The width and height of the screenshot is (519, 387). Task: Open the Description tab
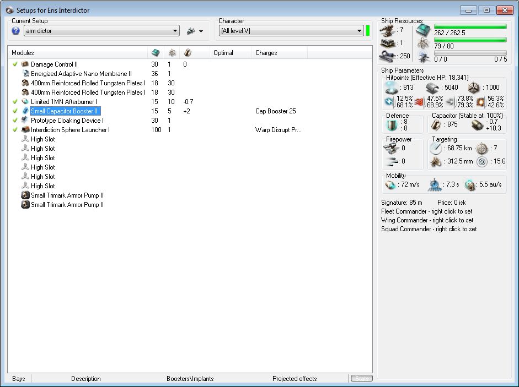85,378
